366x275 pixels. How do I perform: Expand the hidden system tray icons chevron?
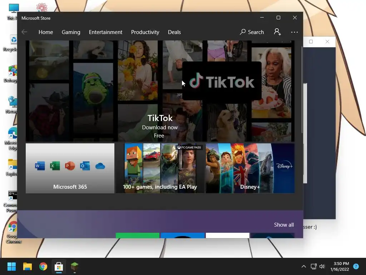[304, 266]
